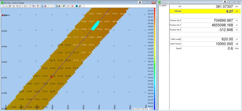The width and height of the screenshot is (242, 111).
Task: Click the overlapping windows icon
Action: [80, 6]
